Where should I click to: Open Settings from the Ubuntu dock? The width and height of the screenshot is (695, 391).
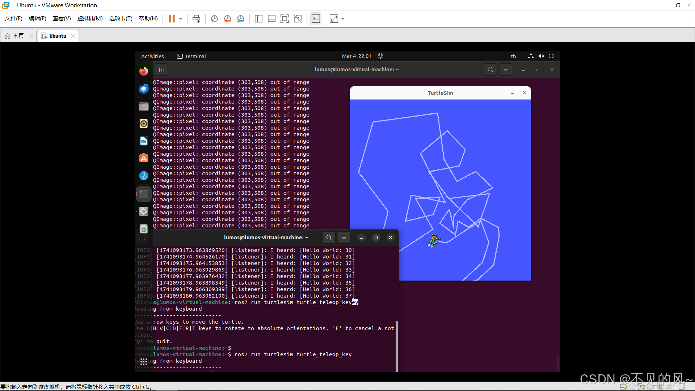click(x=143, y=211)
